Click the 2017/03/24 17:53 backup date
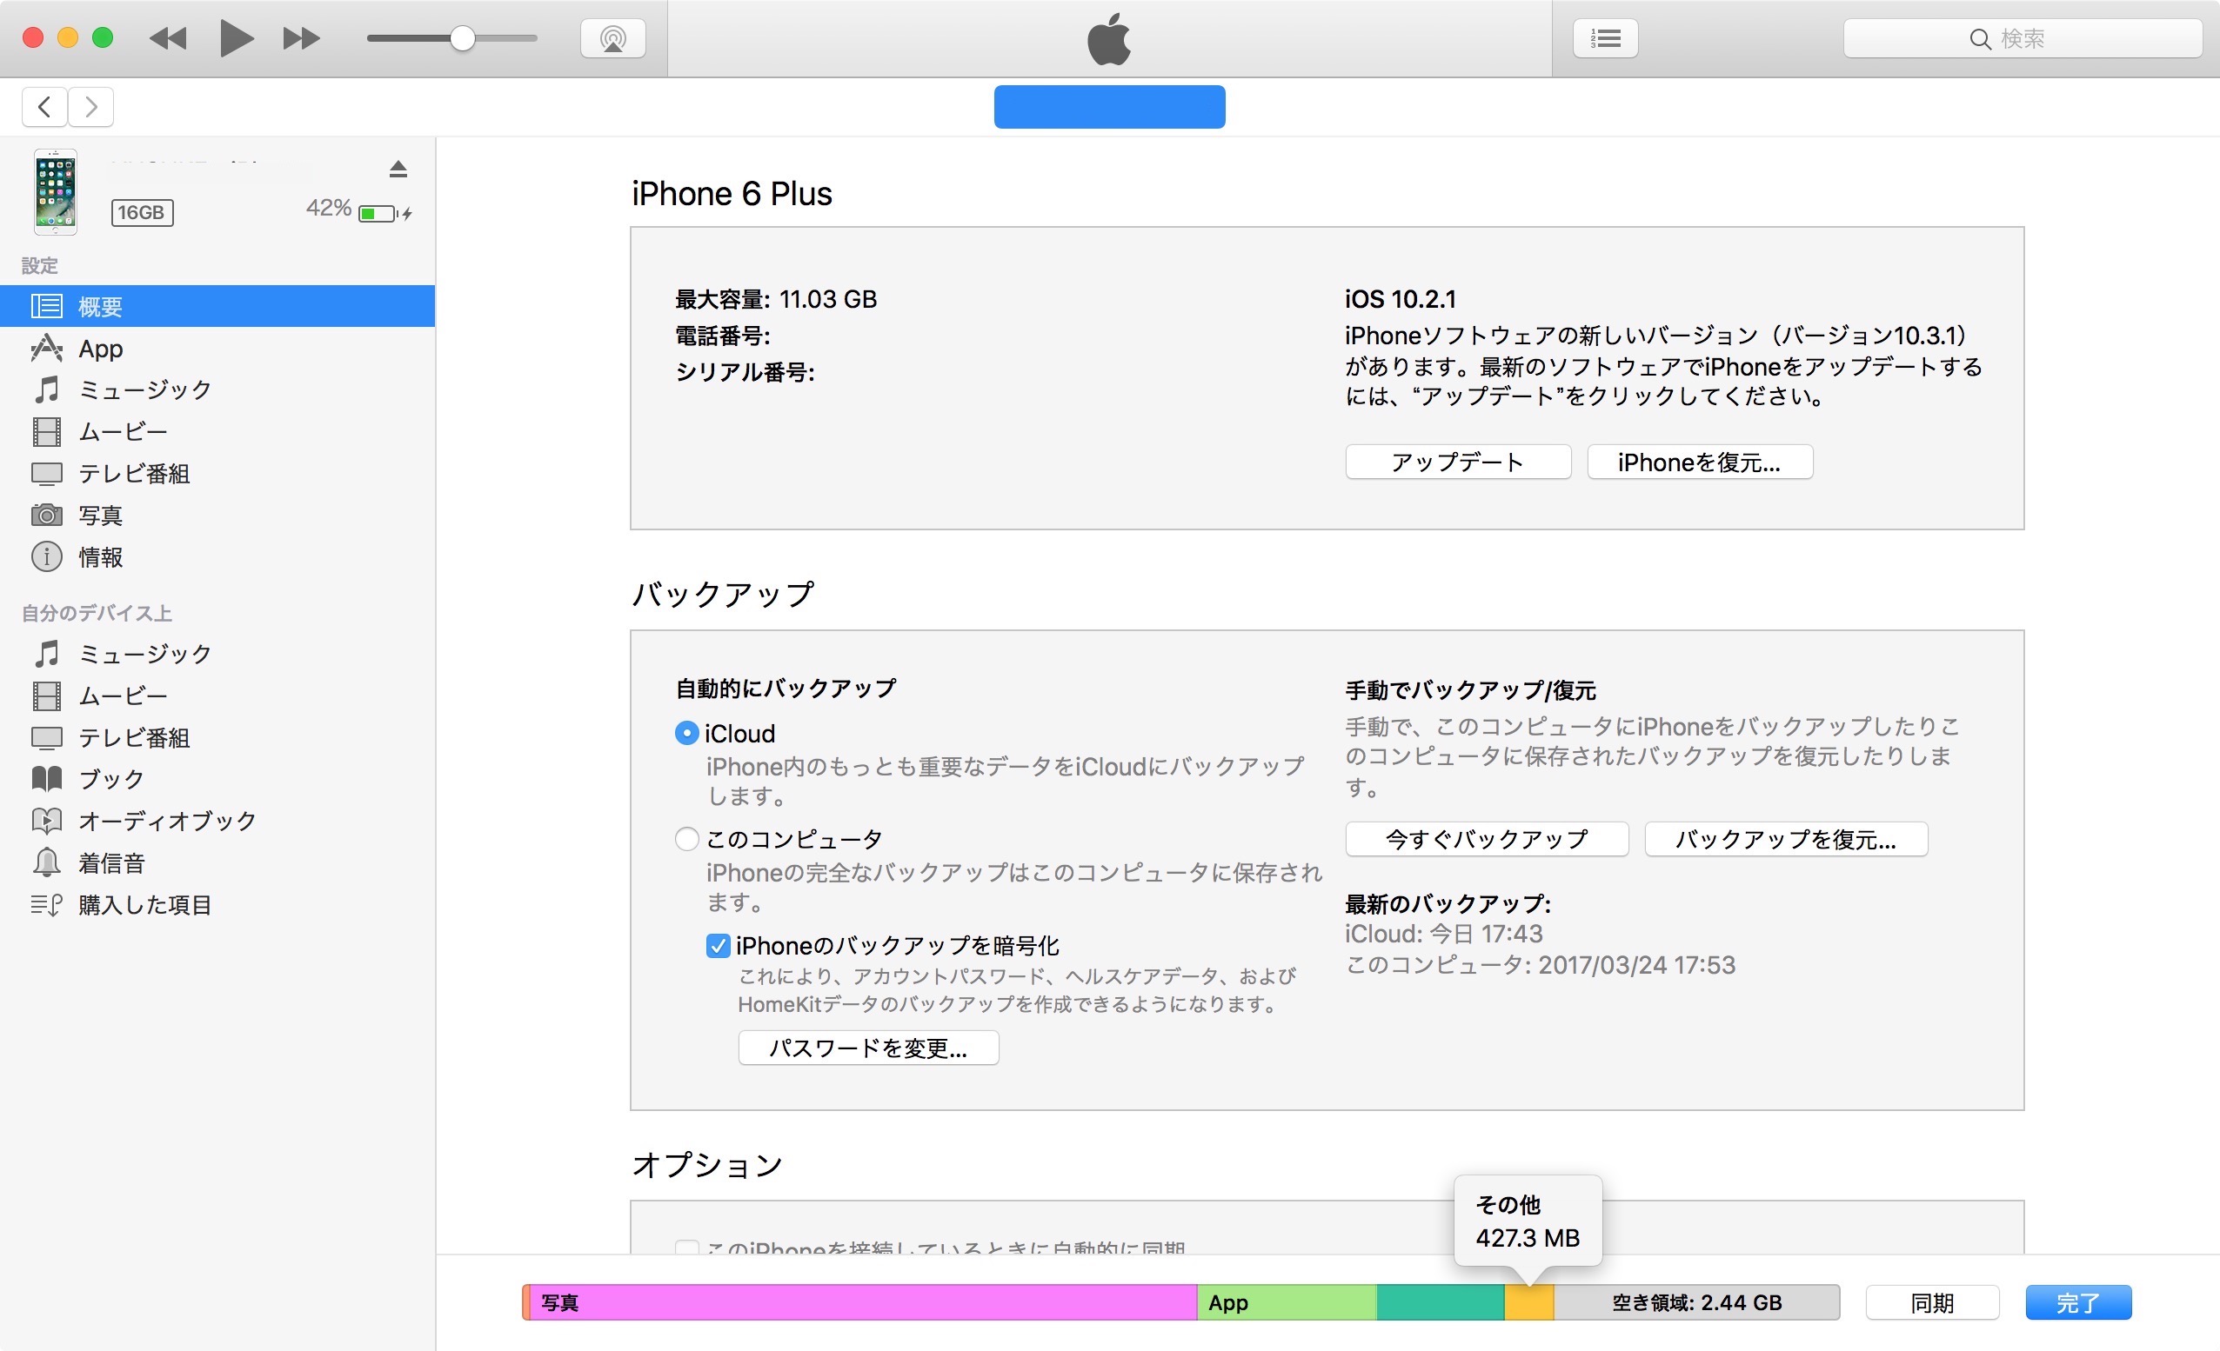Viewport: 2220px width, 1351px height. (1636, 966)
